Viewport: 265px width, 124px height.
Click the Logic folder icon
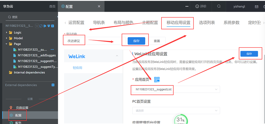click(x=11, y=32)
